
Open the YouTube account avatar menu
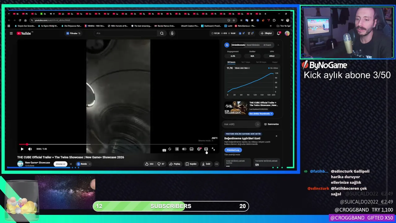pyautogui.click(x=287, y=33)
